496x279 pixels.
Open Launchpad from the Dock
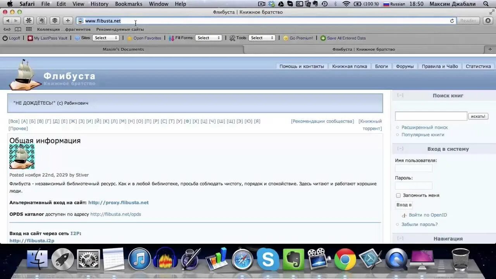point(62,259)
